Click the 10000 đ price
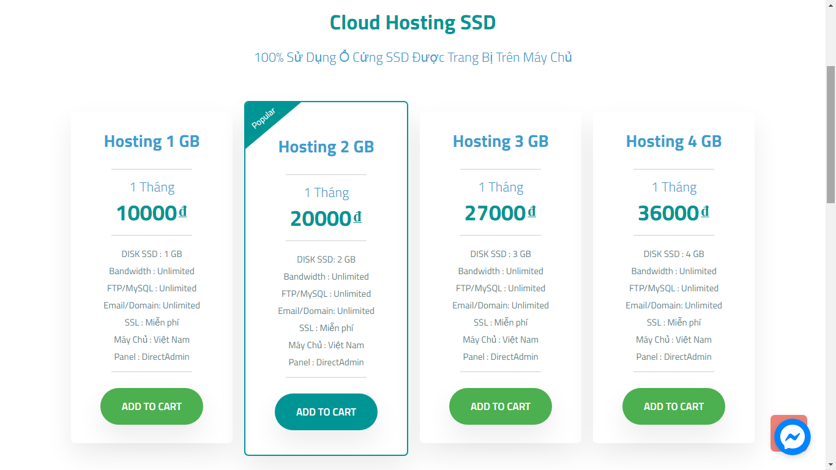 click(152, 213)
